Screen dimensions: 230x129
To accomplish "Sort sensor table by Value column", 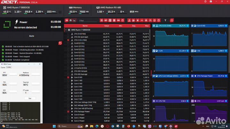I will [106, 26].
